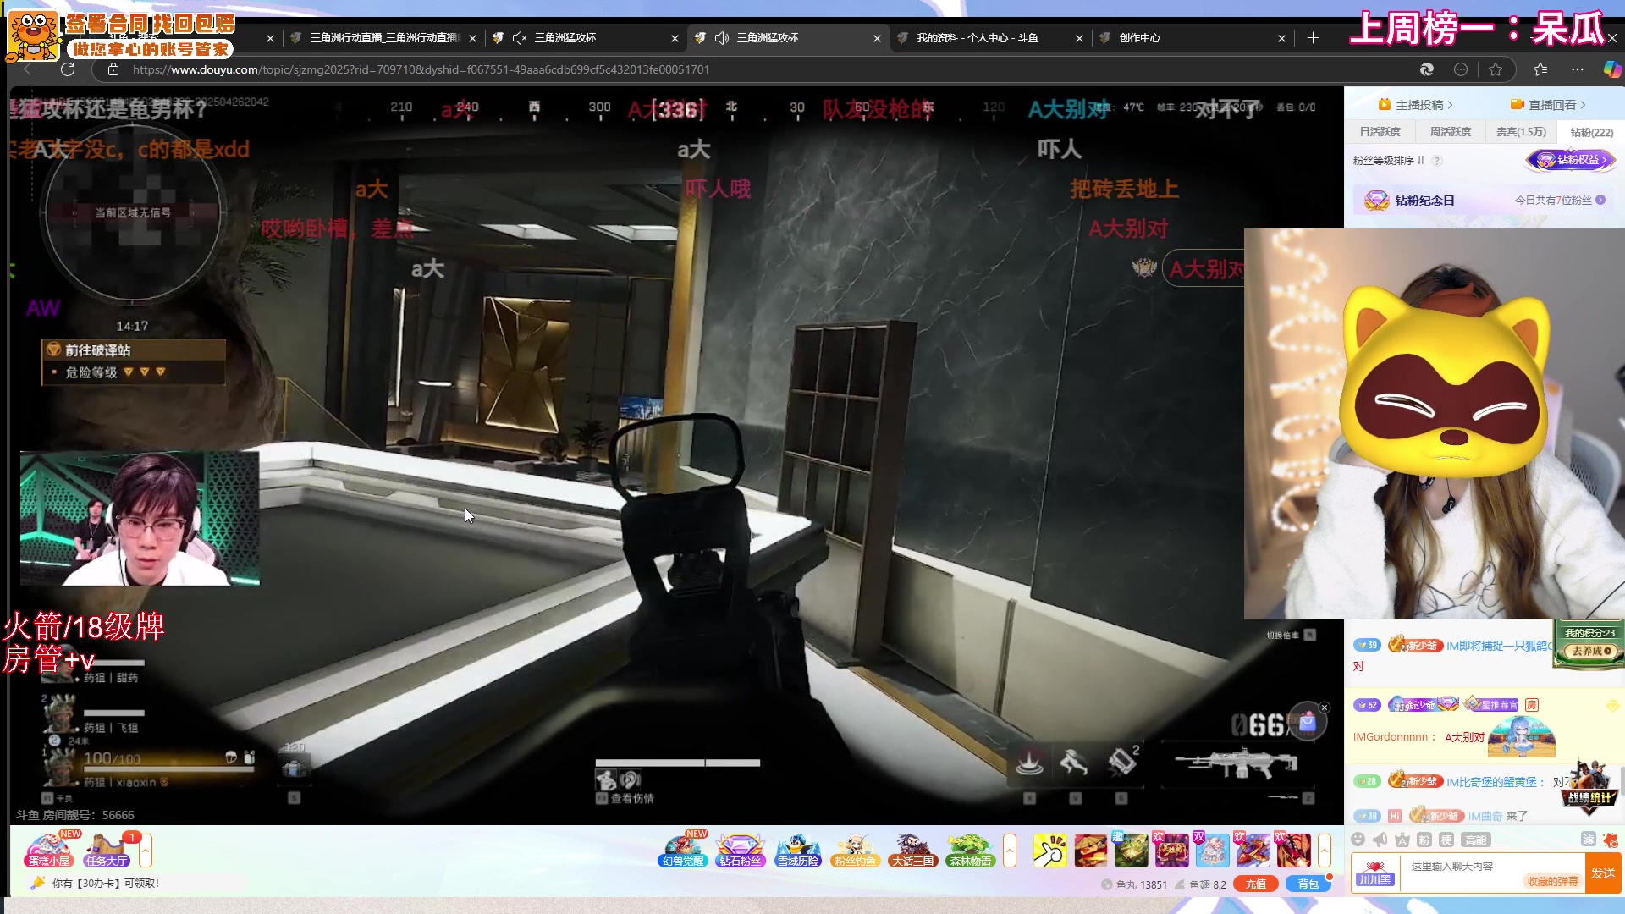This screenshot has height=914, width=1625.
Task: Reload the page with browser refresh icon
Action: pos(68,69)
